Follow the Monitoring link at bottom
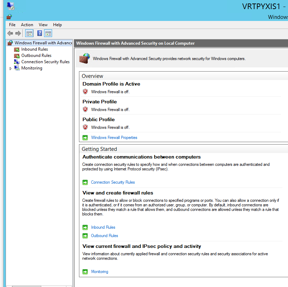288x287 pixels. [100, 272]
